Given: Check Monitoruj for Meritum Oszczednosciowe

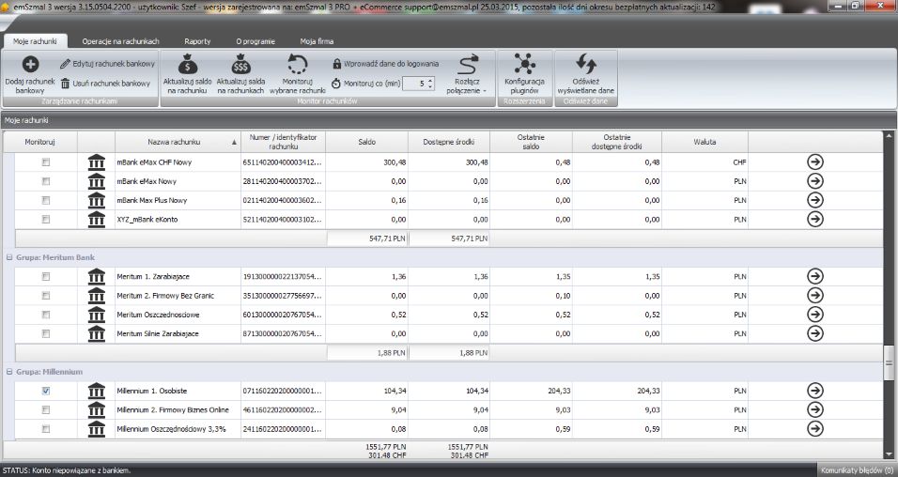Looking at the screenshot, I should tap(46, 314).
